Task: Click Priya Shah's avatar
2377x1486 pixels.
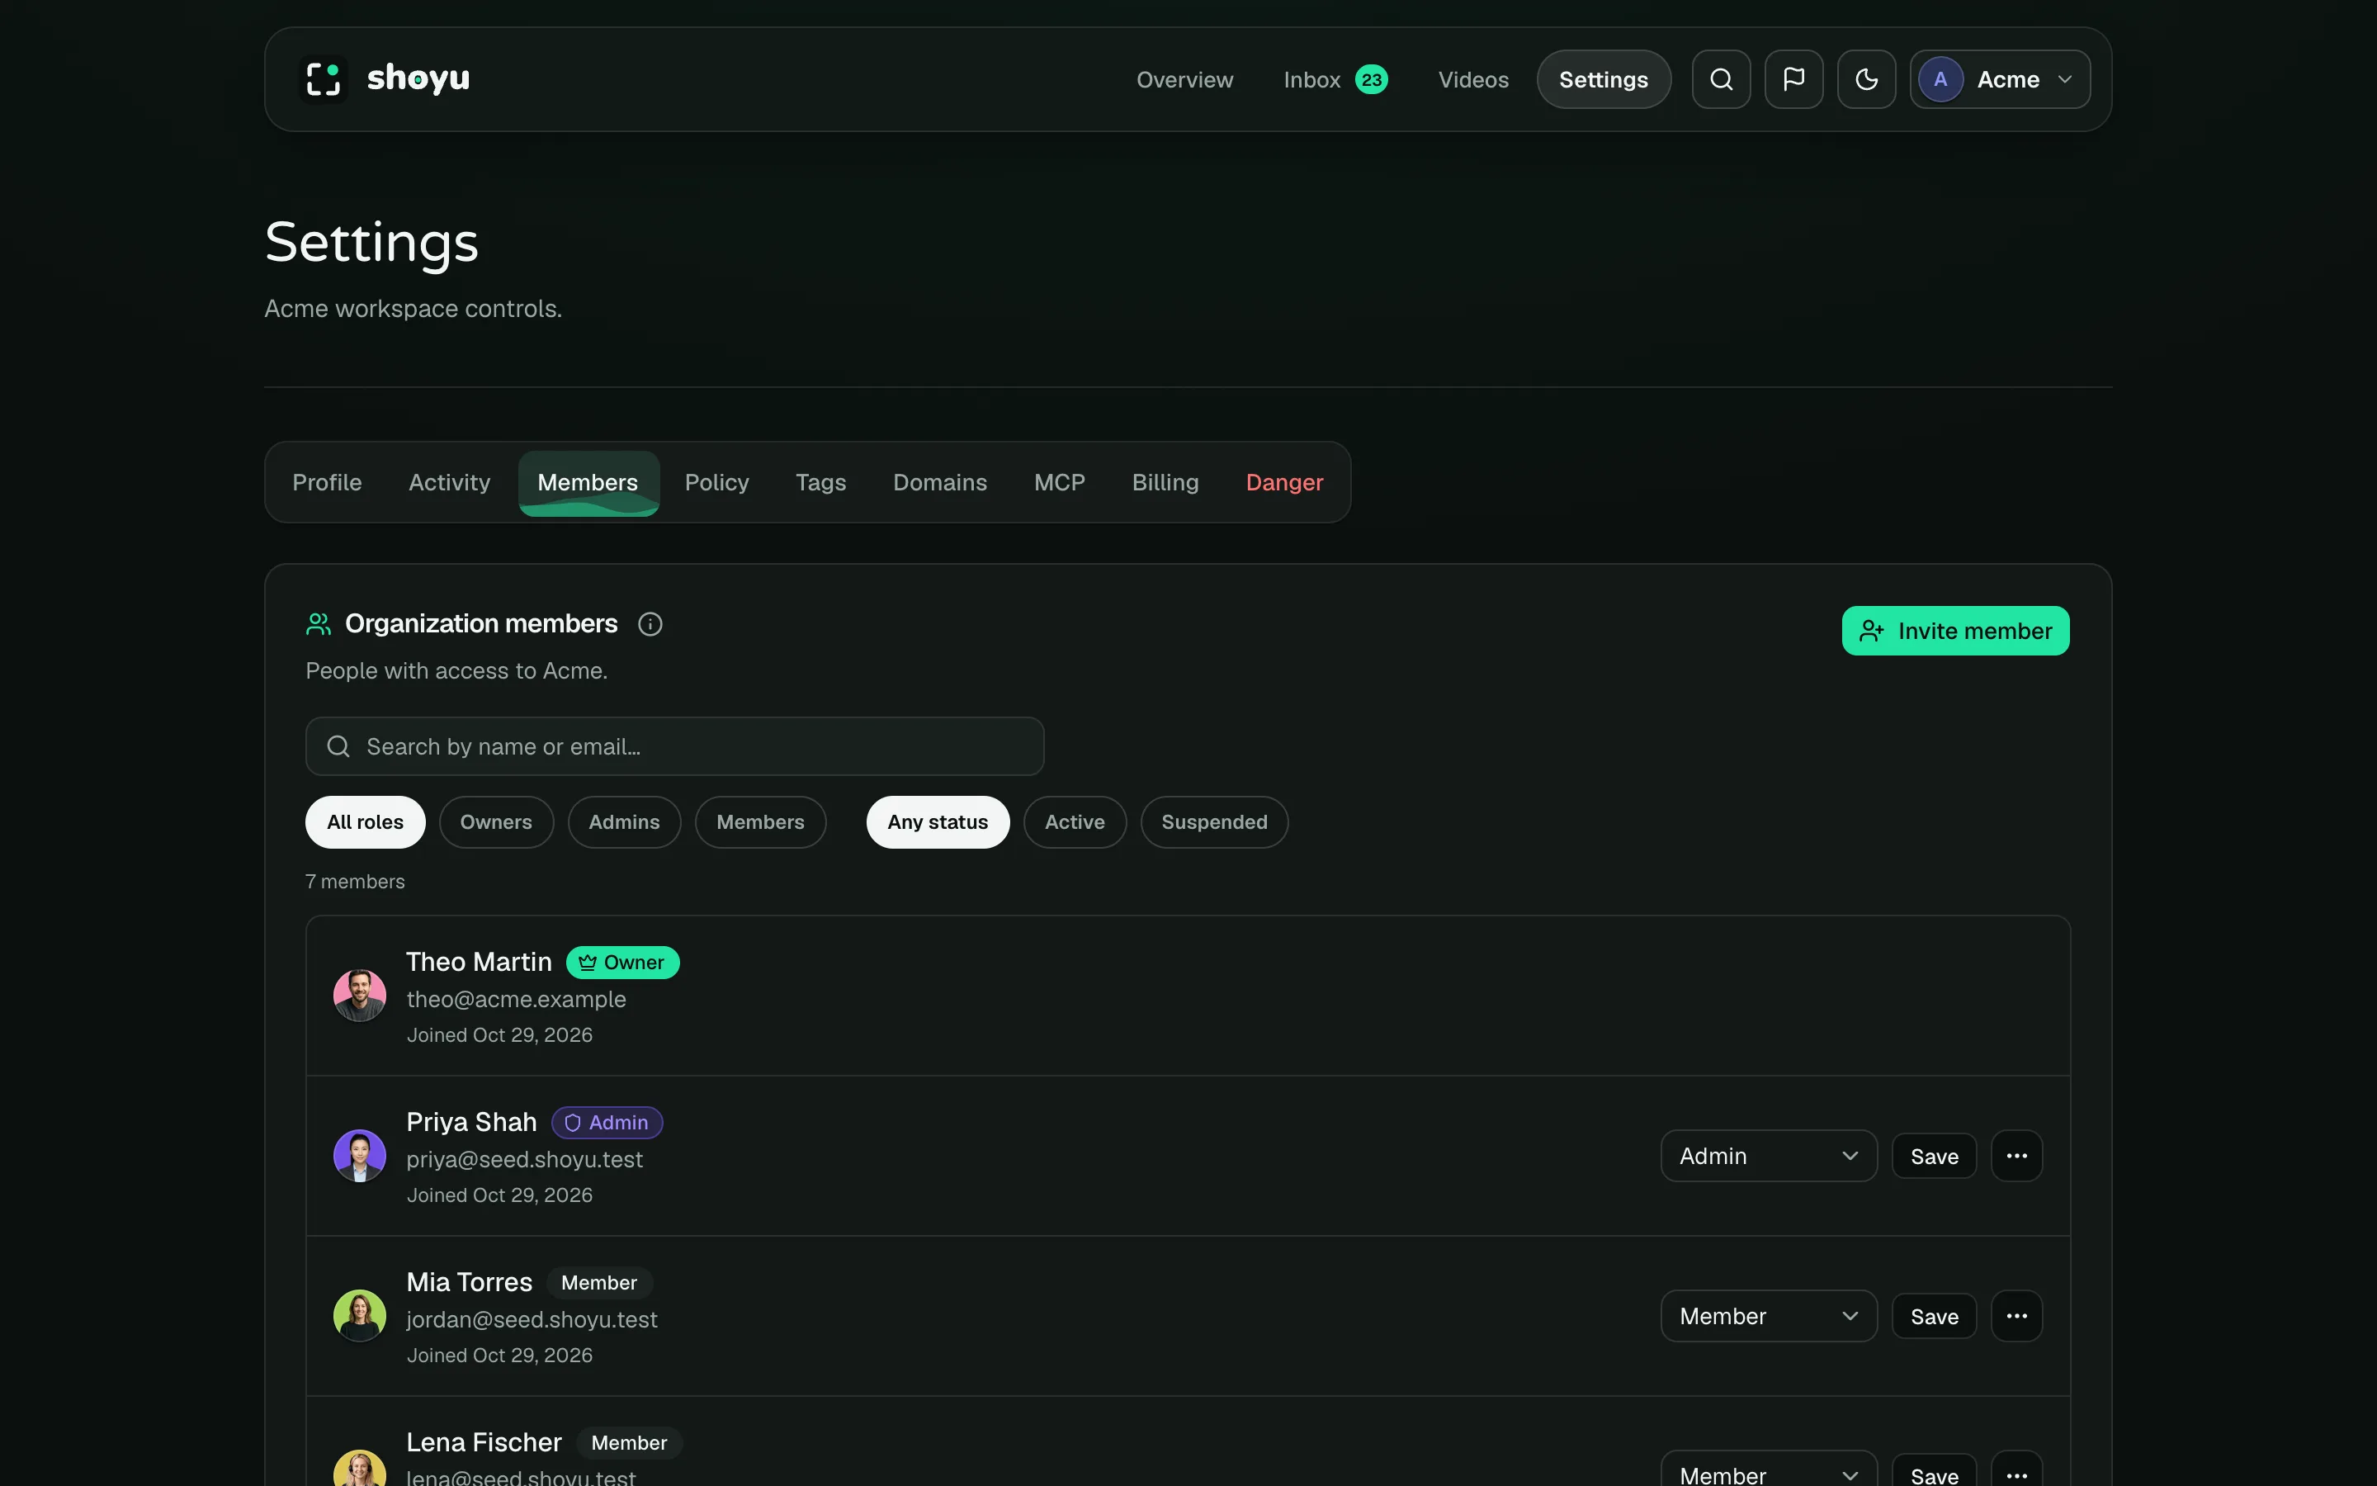Action: [x=360, y=1156]
